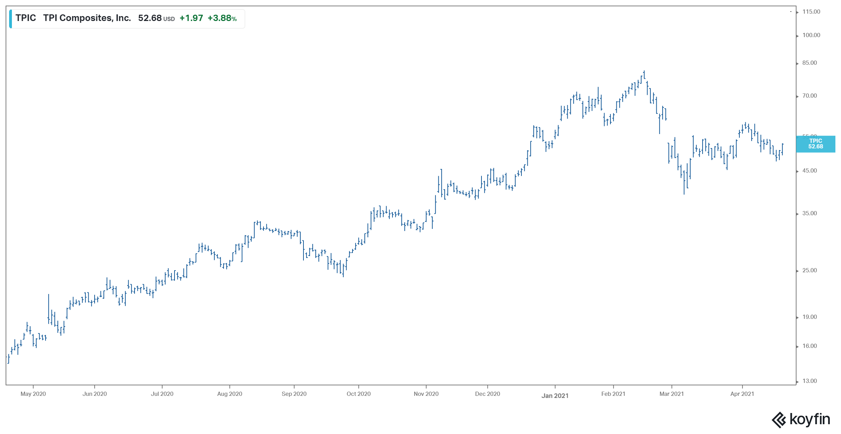Click the 16.00 price axis label
The width and height of the screenshot is (841, 434).
click(x=809, y=346)
